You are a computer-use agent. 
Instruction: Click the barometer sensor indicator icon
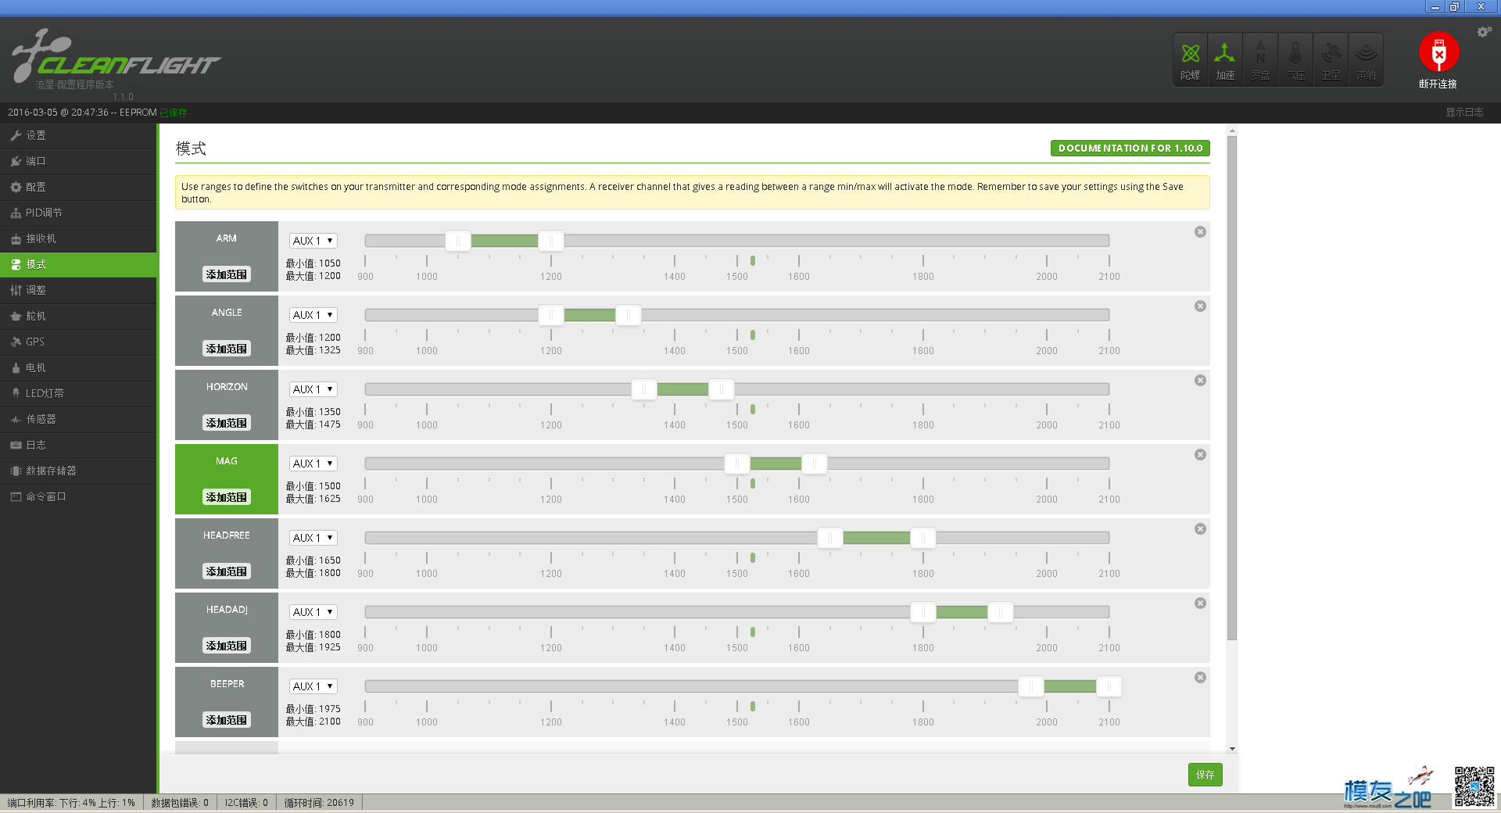point(1295,59)
